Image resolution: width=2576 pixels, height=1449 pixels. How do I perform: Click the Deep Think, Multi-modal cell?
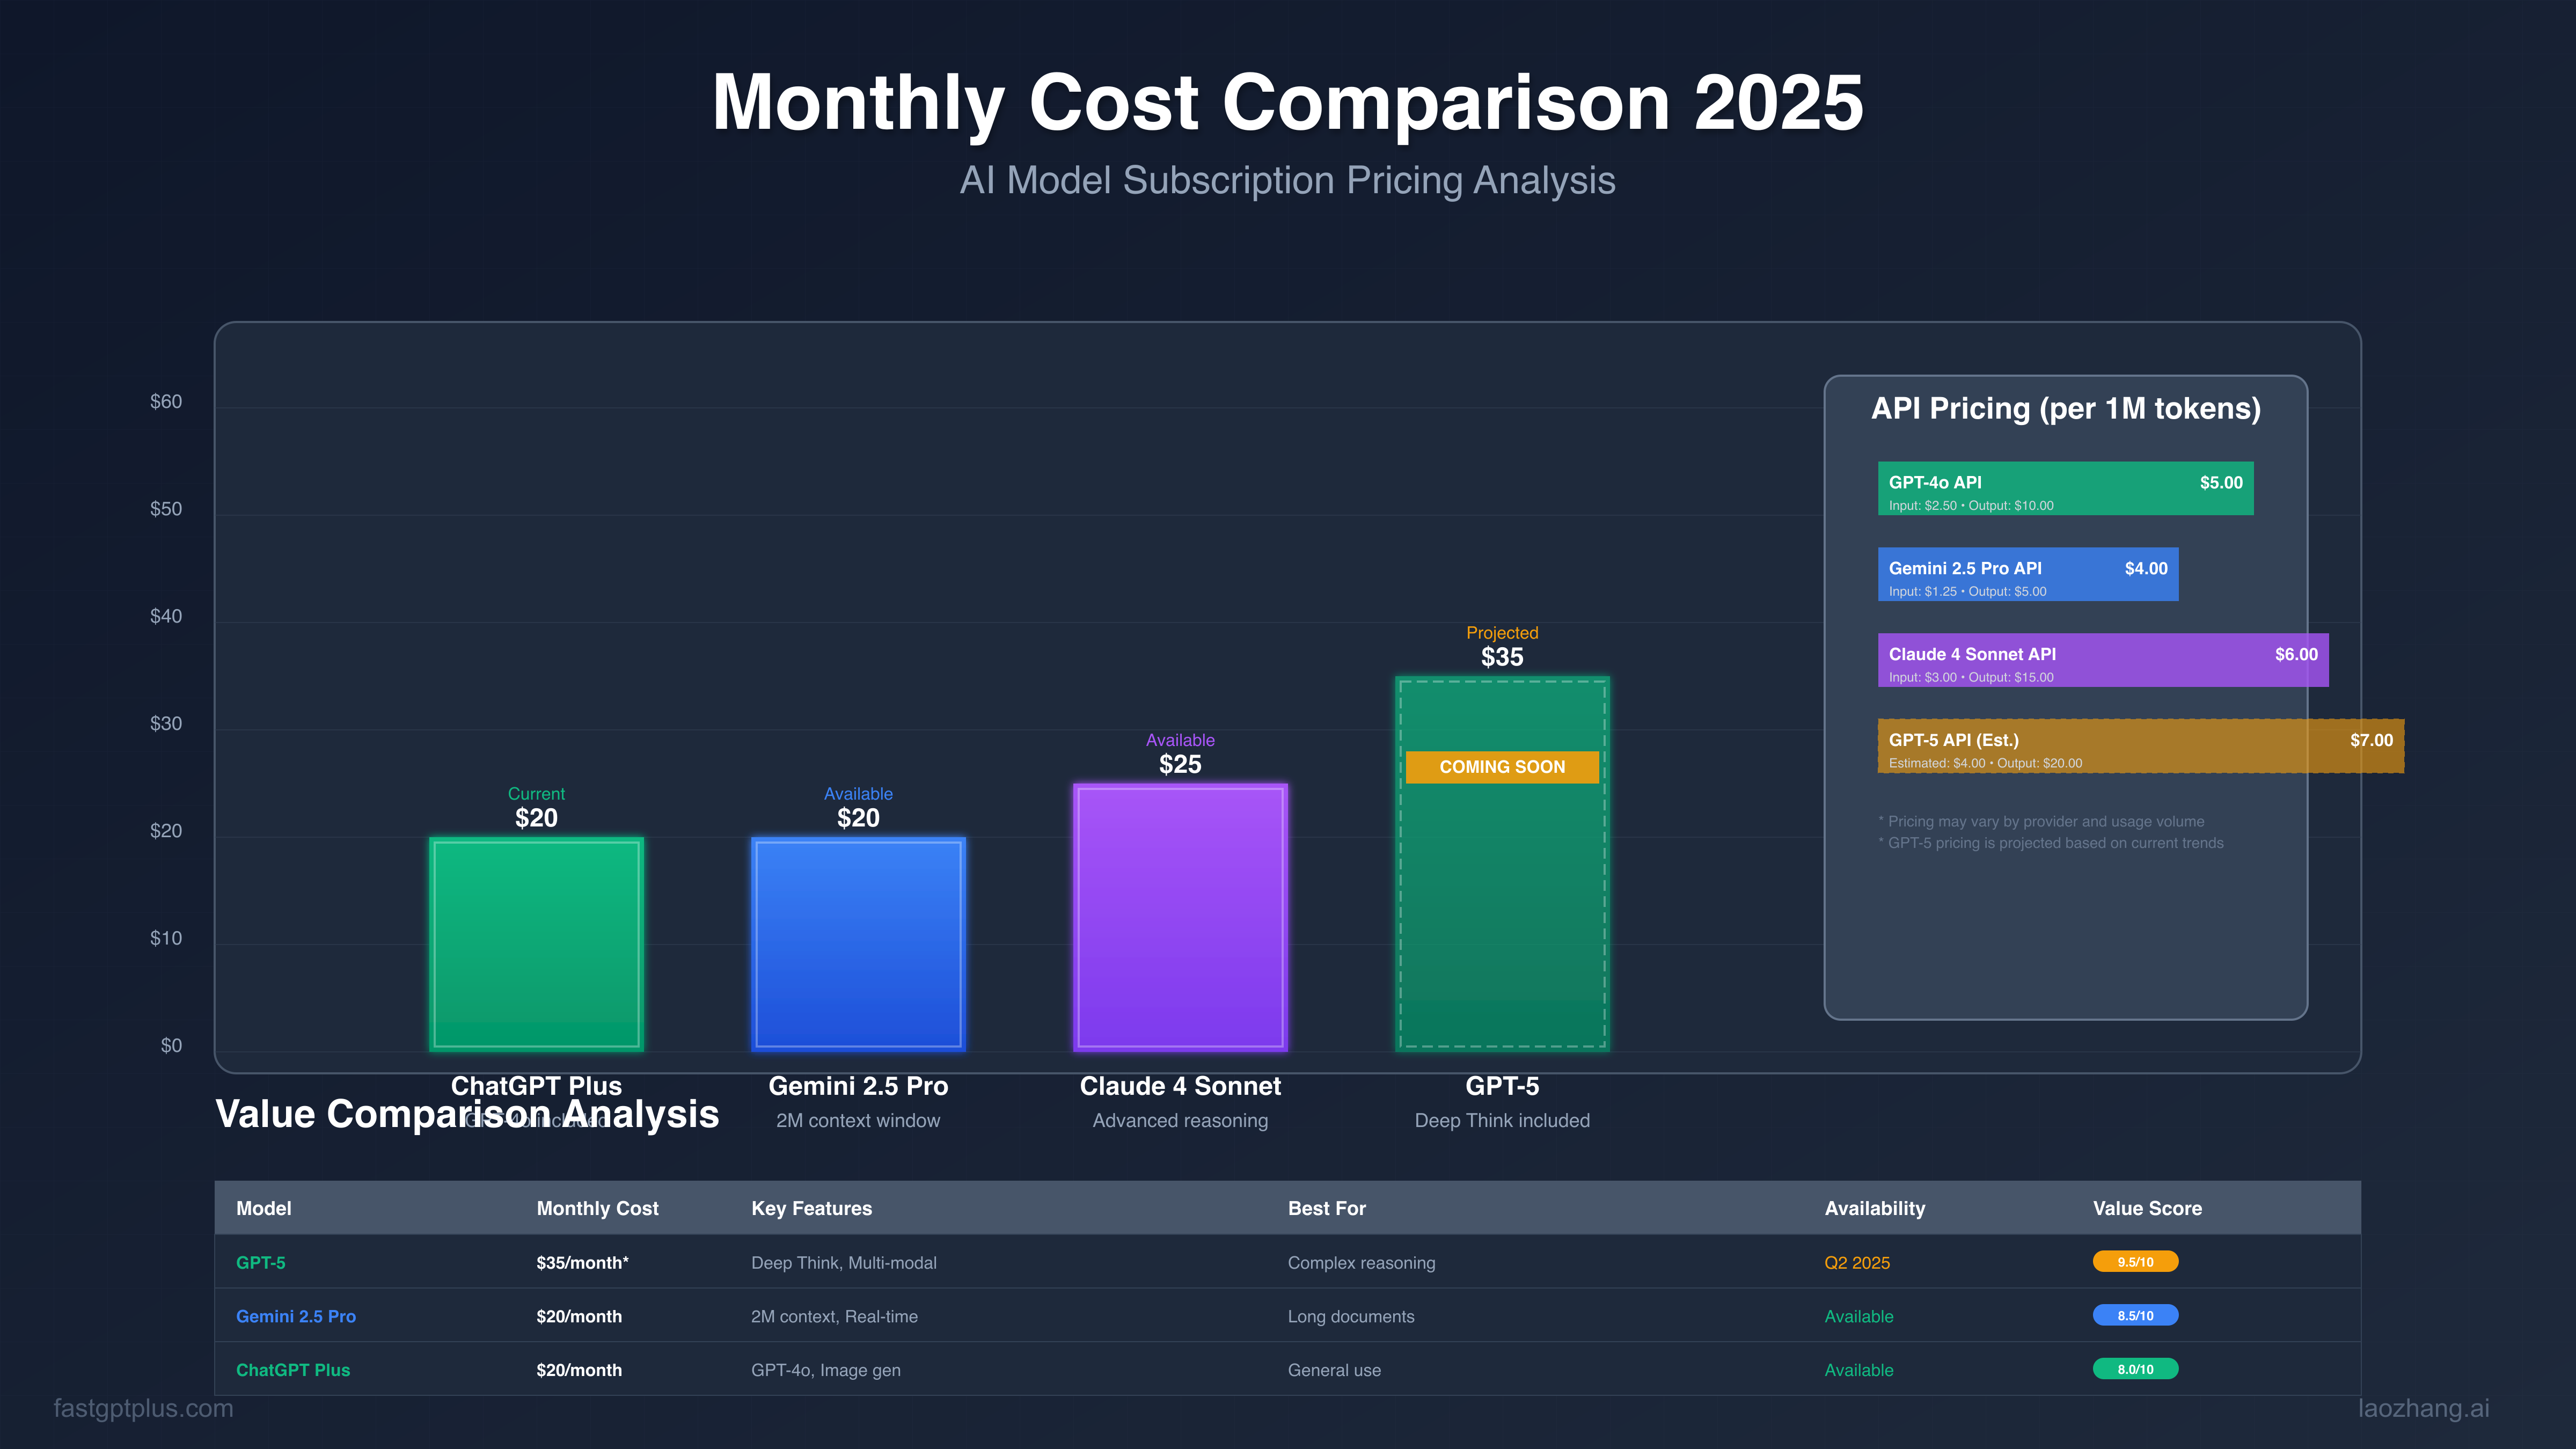tap(844, 1263)
